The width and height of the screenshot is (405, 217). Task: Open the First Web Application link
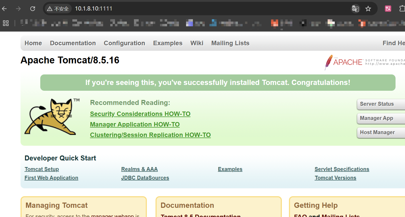(51, 178)
